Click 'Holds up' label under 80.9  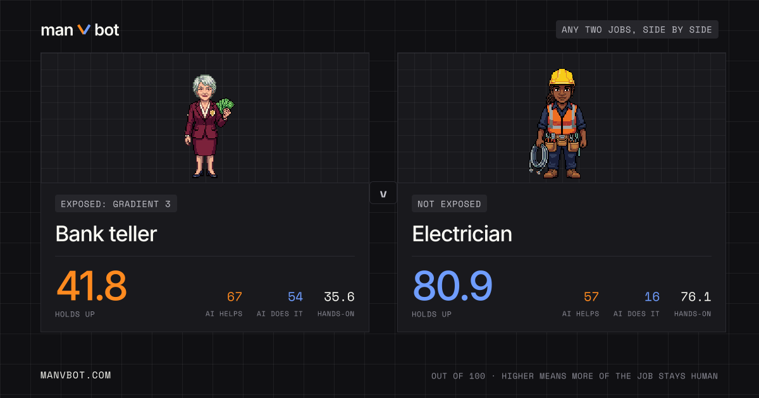point(432,314)
